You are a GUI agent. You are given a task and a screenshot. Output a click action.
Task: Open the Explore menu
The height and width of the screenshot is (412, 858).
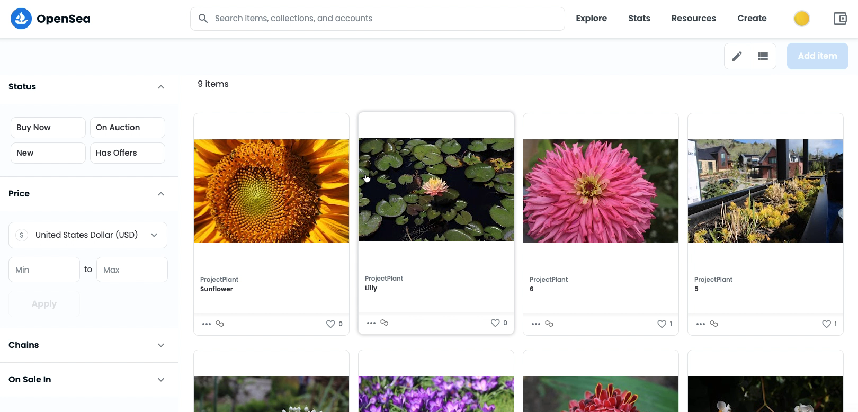point(592,19)
